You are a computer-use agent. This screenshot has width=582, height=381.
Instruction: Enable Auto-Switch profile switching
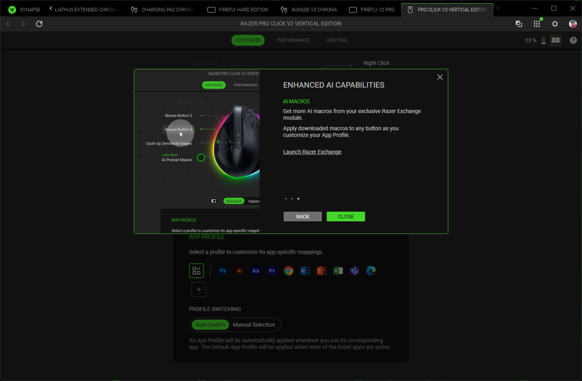click(x=210, y=325)
